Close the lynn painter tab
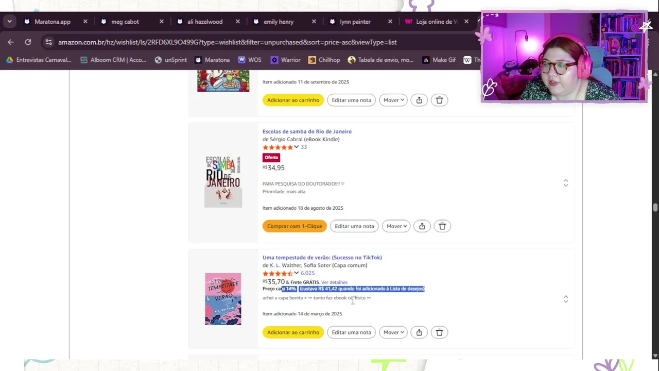 pyautogui.click(x=390, y=22)
